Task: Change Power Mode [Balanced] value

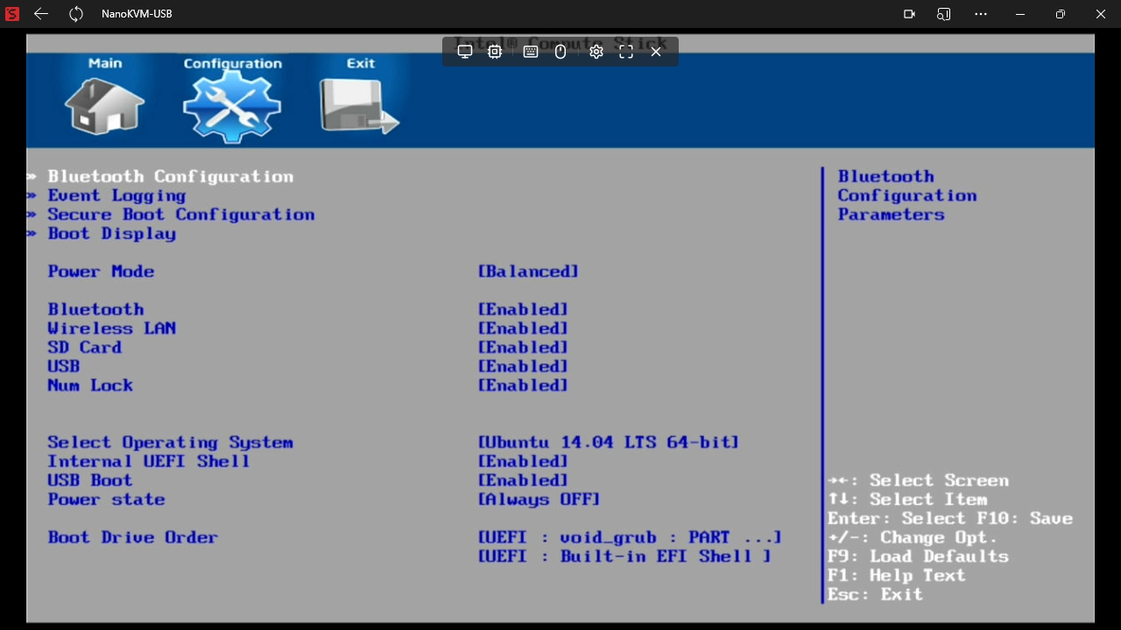Action: pos(528,271)
